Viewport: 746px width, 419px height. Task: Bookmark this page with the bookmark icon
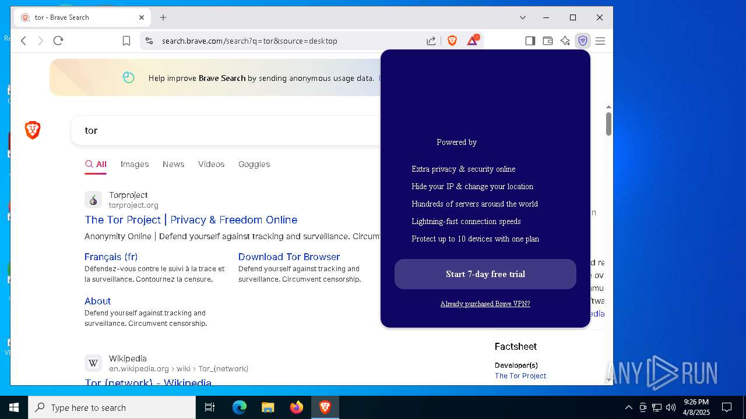point(126,41)
